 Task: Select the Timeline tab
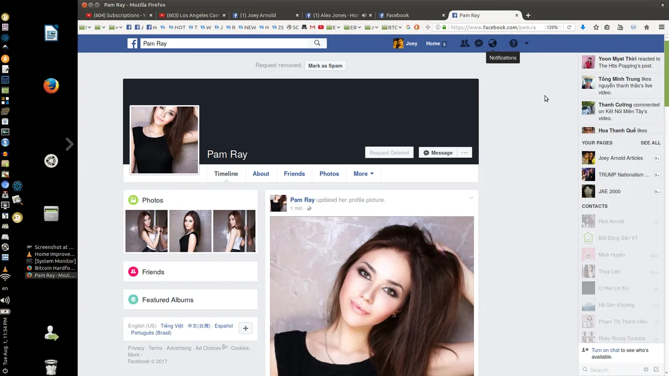(x=226, y=174)
